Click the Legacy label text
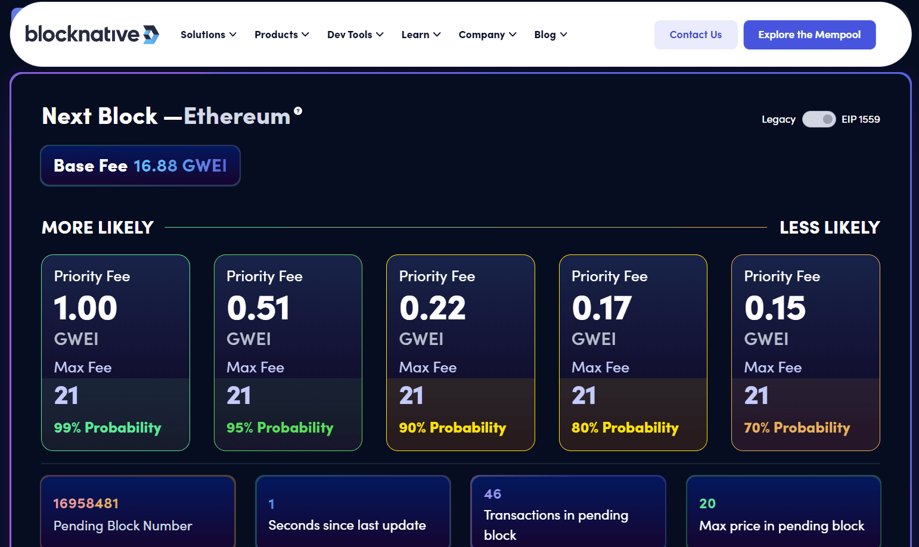 click(778, 119)
